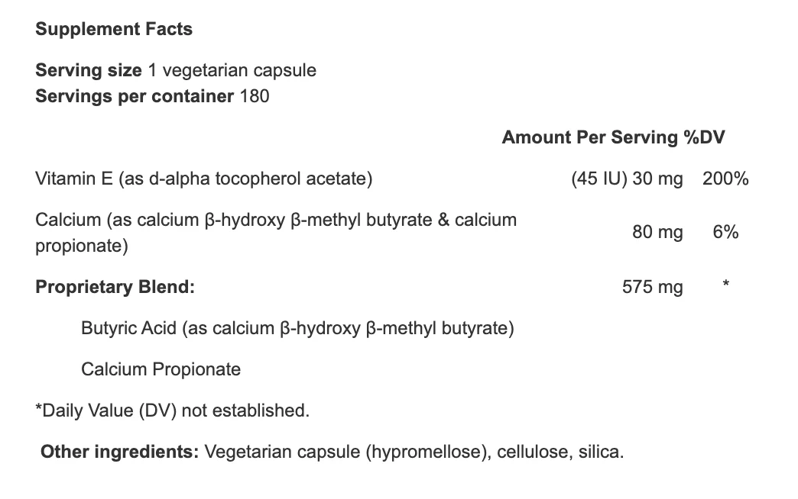Click the Calcium Propionate line

coord(161,369)
